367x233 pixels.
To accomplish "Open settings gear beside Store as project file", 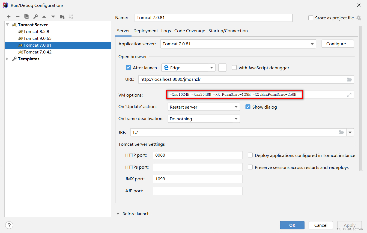I will click(x=359, y=18).
